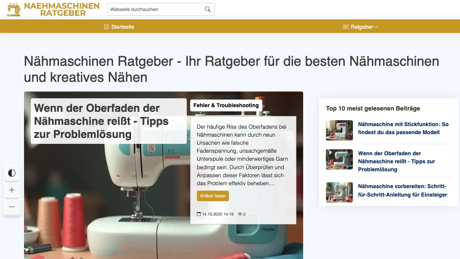This screenshot has width=460, height=259.
Task: Open sidebar link 'Wenn der Oberfaden der Nähmaschine reißt'
Action: pos(396,161)
